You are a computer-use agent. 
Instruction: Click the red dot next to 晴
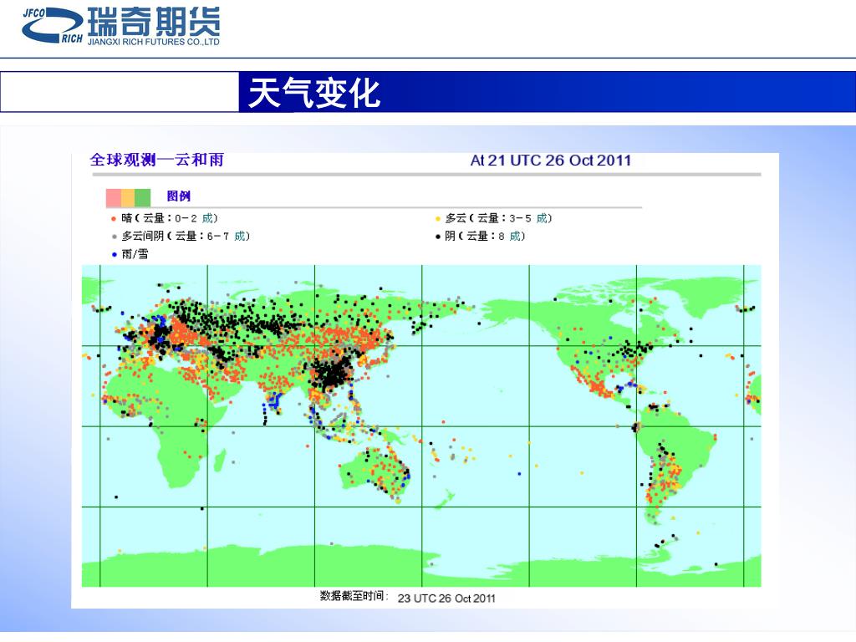(114, 219)
